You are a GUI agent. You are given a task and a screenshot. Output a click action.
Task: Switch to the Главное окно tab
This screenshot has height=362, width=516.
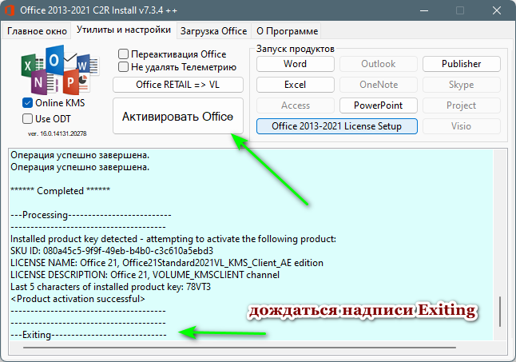[37, 31]
